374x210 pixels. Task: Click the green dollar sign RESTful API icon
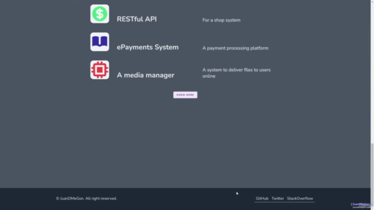click(100, 14)
